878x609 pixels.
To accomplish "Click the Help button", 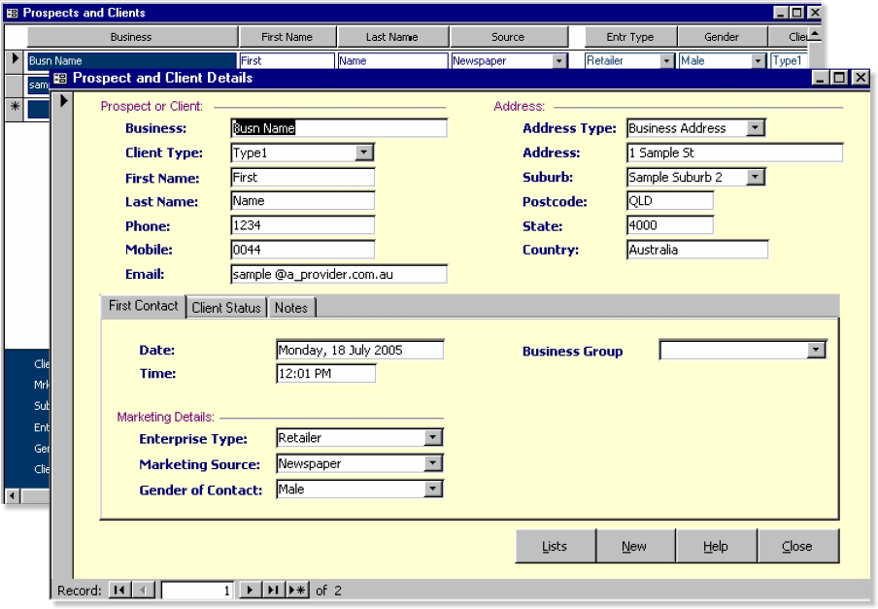I will (716, 546).
